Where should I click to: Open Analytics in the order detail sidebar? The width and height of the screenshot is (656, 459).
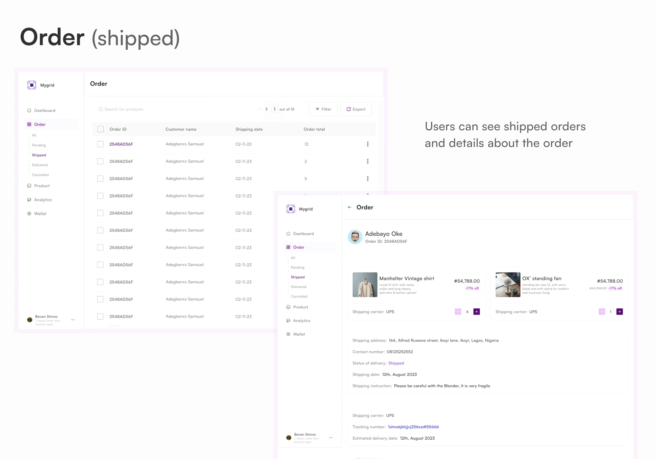[x=301, y=321]
